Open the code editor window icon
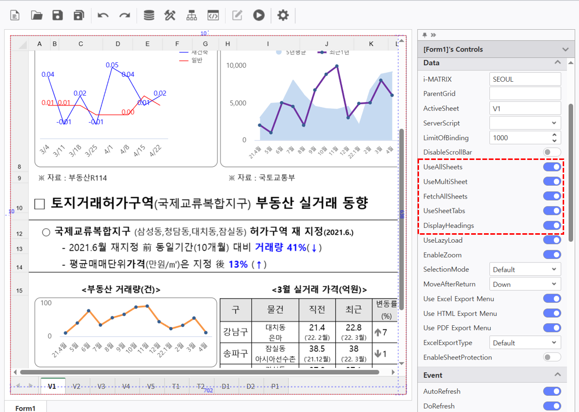Viewport: 579px width, 412px height. [213, 15]
